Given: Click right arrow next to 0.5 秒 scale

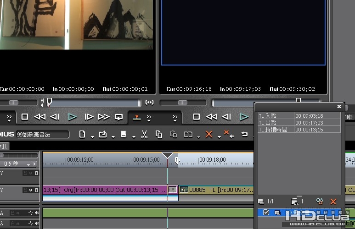Looking at the screenshot, I should tap(34, 164).
